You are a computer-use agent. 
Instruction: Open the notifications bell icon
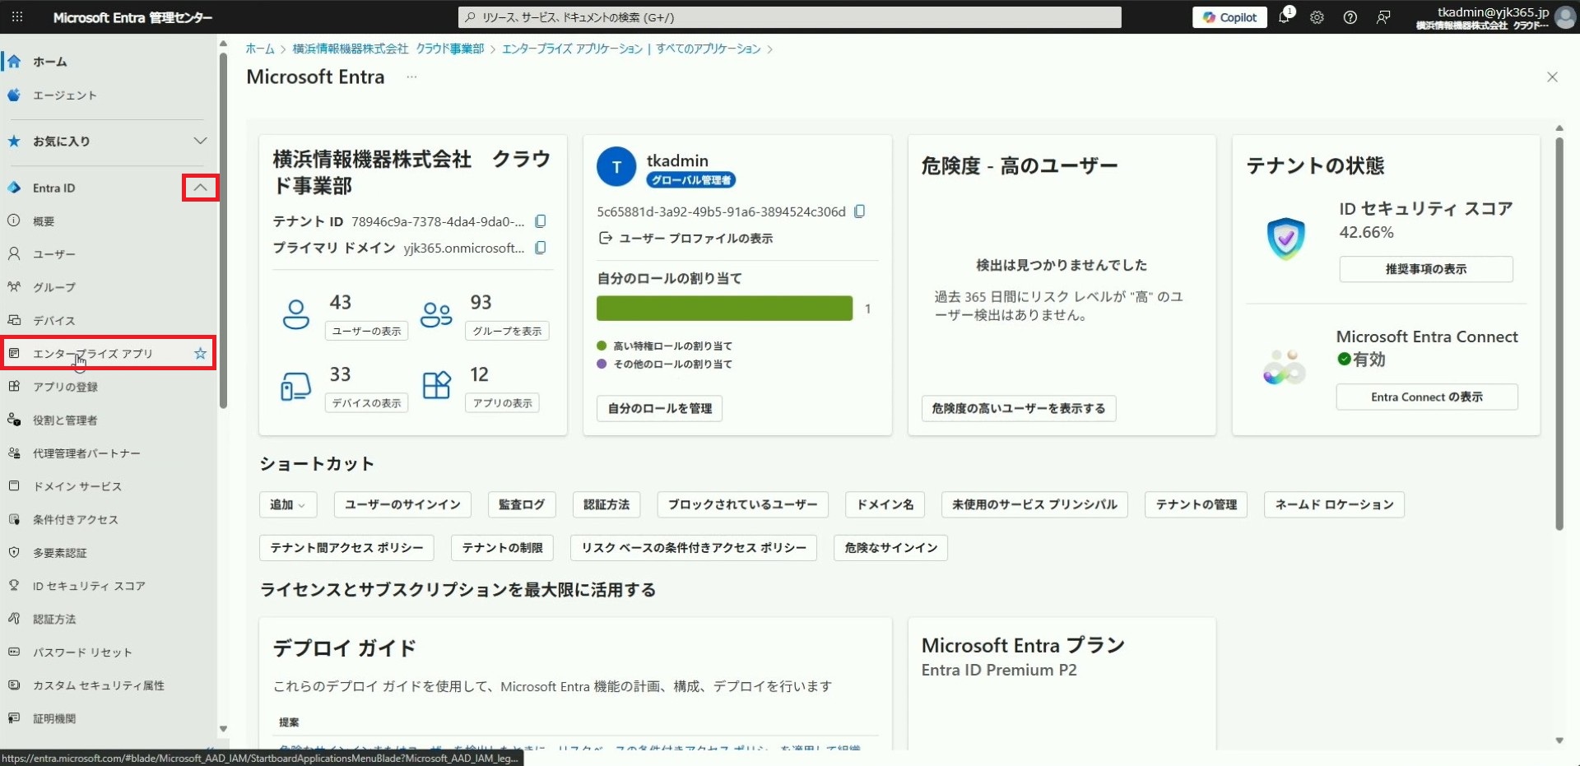(x=1284, y=17)
